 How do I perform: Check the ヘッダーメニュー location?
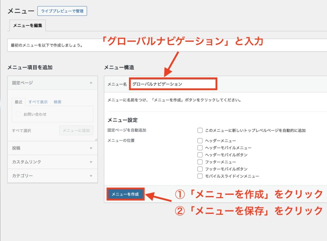pos(200,140)
